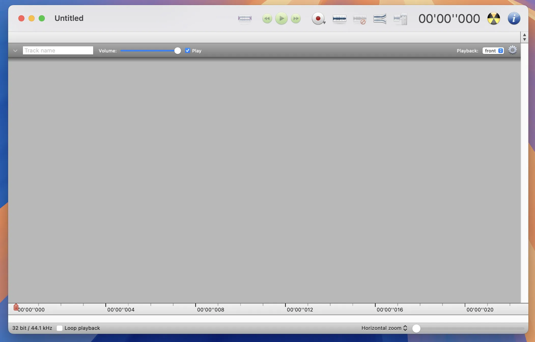
Task: Click the timeline at 00'00''020
Action: click(480, 310)
